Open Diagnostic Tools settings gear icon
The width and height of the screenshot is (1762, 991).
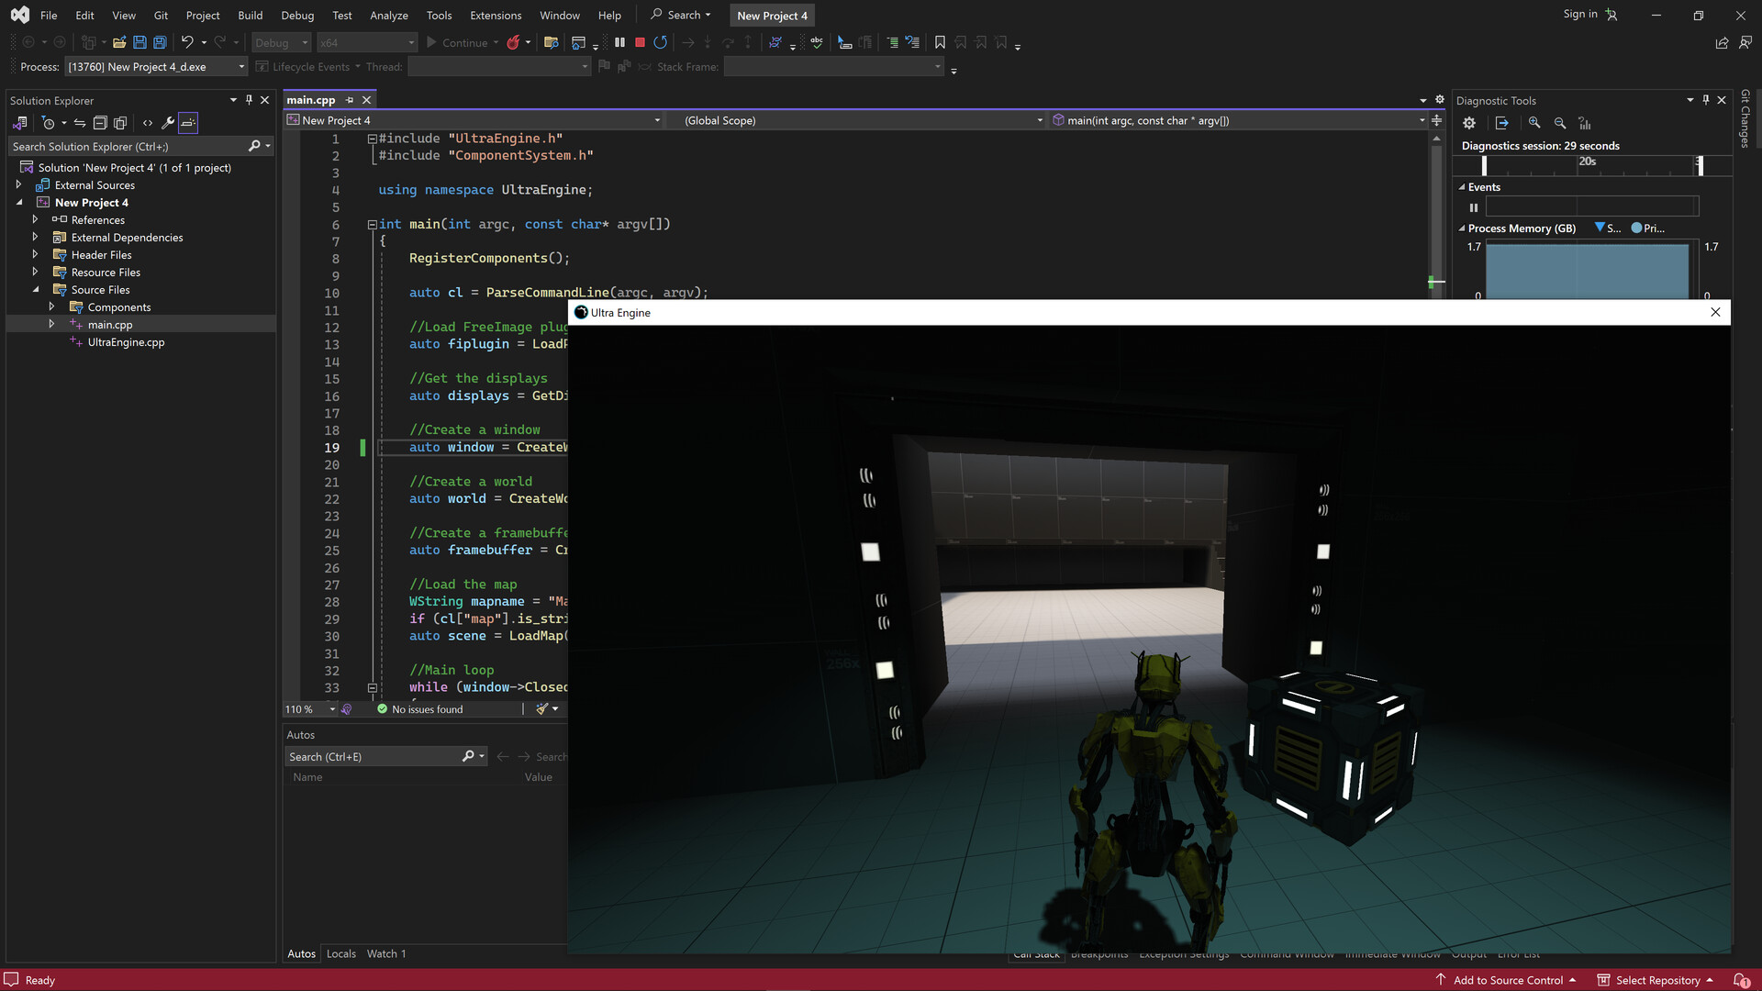[x=1469, y=123]
